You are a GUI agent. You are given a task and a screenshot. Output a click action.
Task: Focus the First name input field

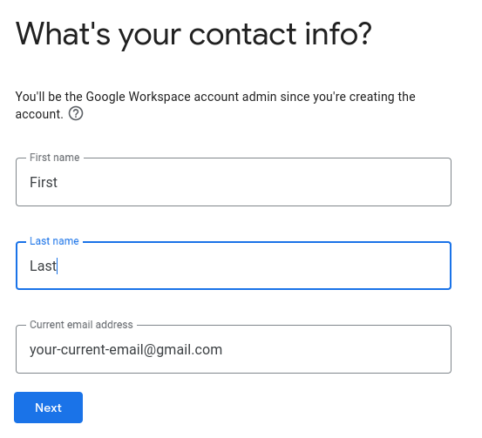pos(234,182)
